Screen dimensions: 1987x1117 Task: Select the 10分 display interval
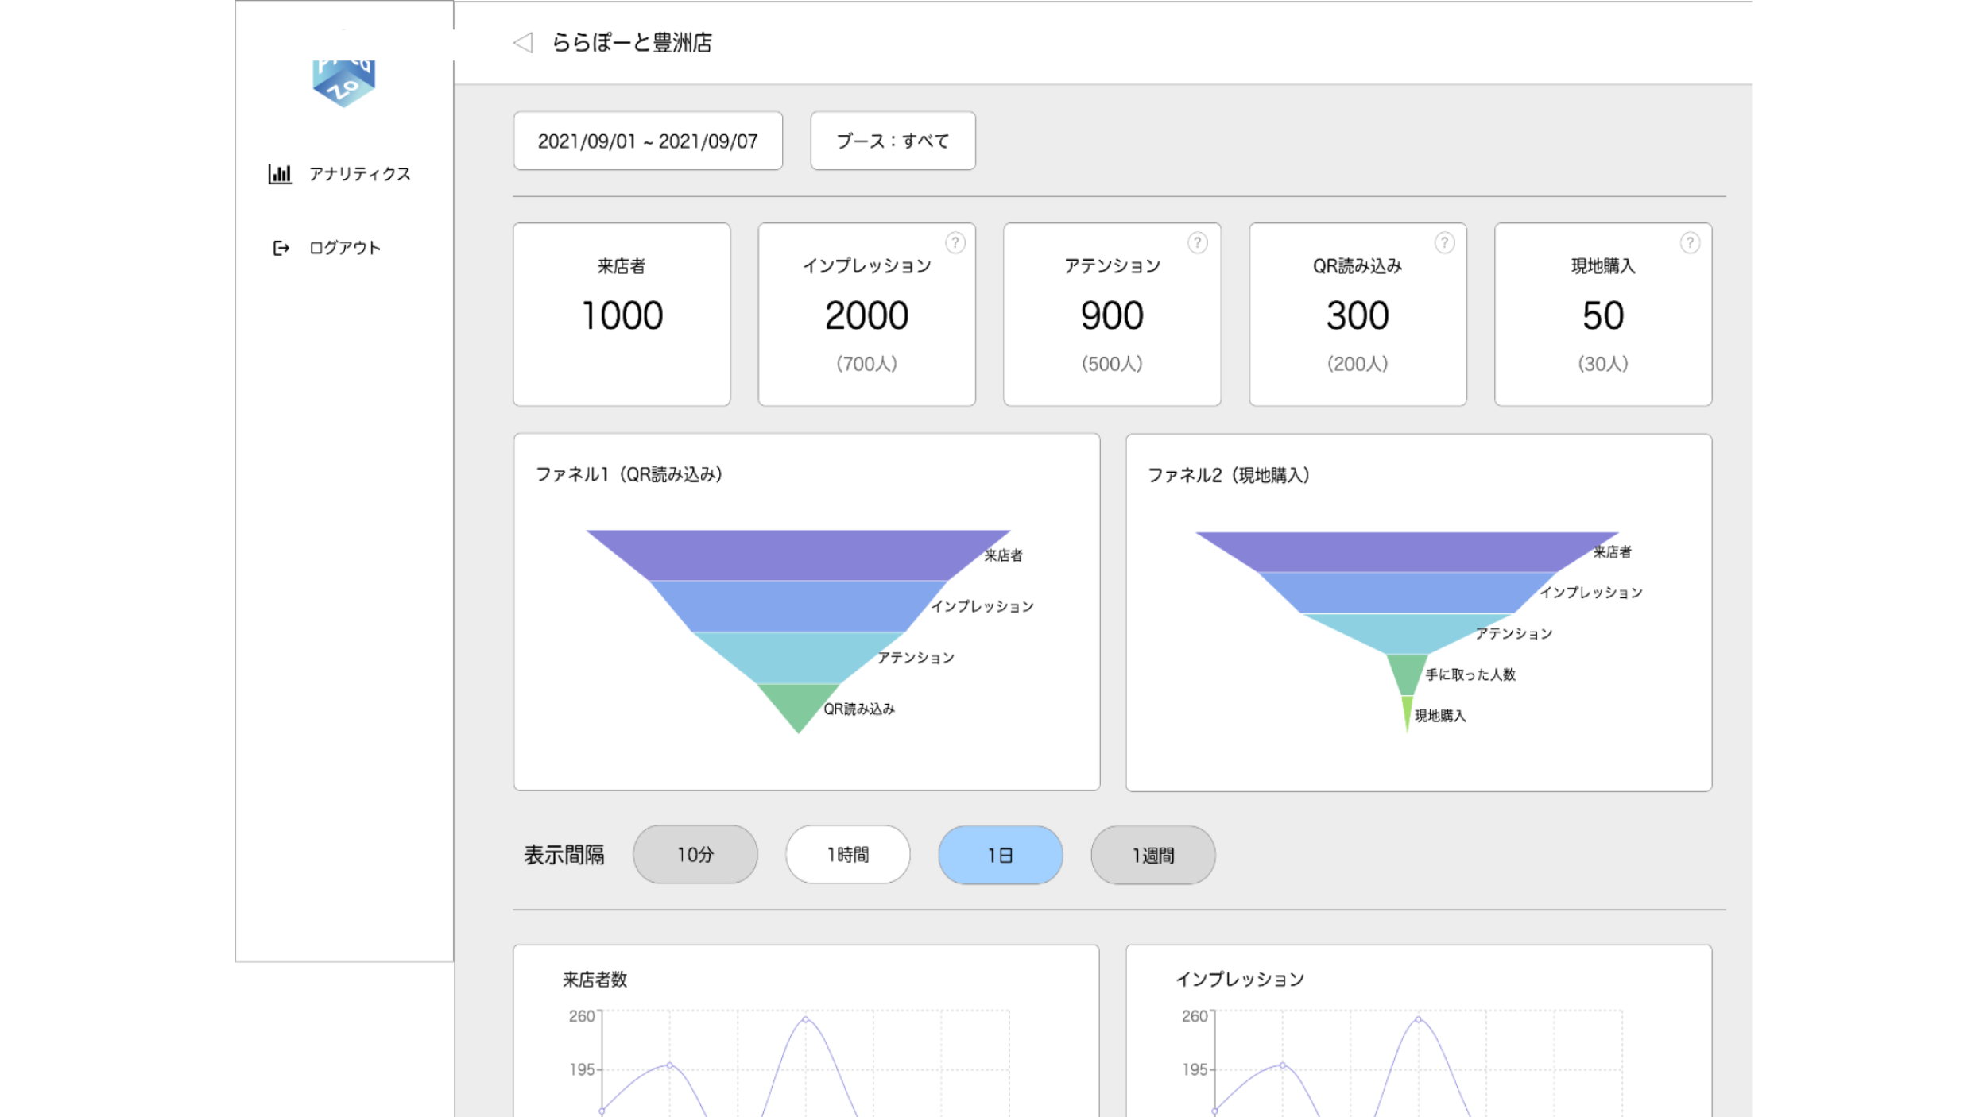click(x=695, y=855)
